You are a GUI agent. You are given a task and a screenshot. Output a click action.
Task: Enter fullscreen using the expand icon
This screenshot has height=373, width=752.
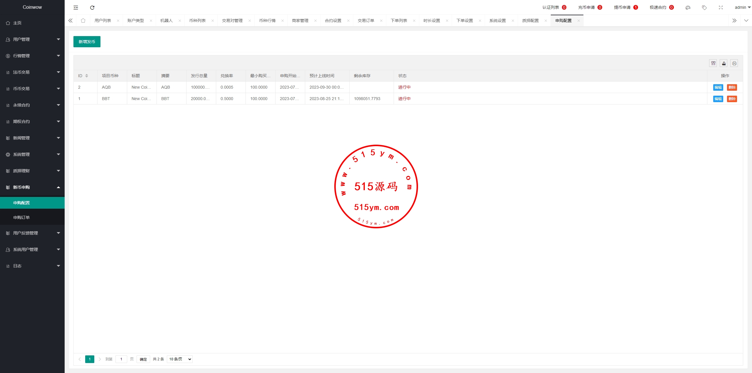click(721, 7)
